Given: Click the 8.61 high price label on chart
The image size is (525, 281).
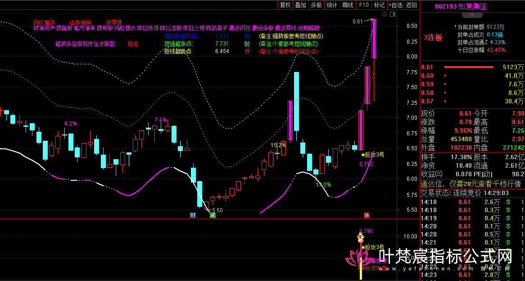Looking at the screenshot, I should [x=358, y=22].
